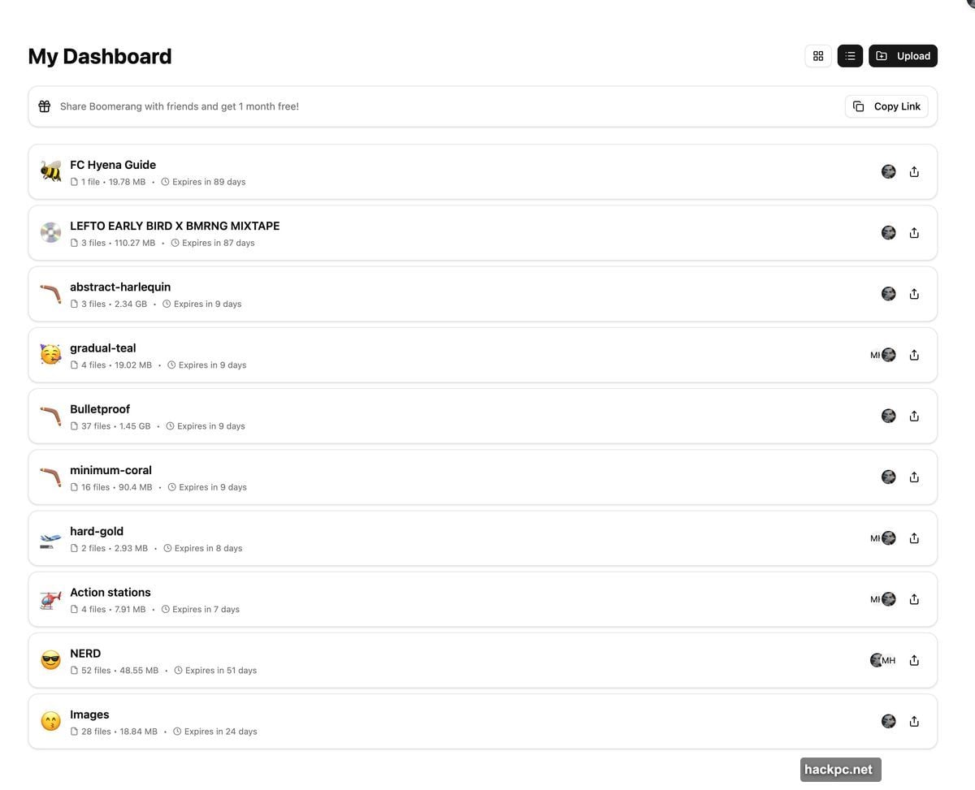Open the hard-gold transfer

click(97, 530)
